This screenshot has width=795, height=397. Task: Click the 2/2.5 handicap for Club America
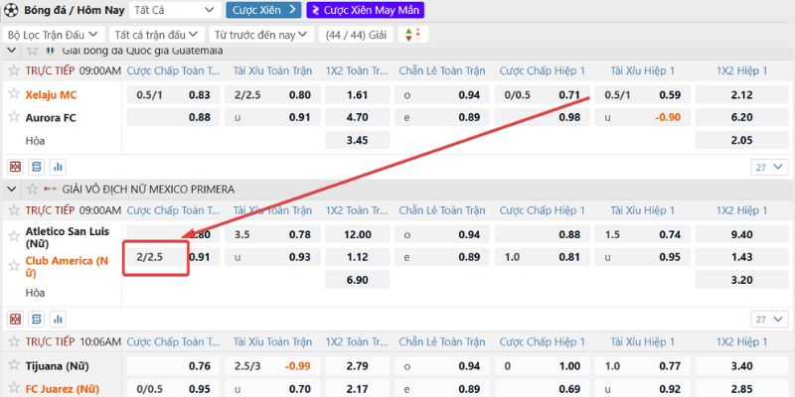point(156,257)
